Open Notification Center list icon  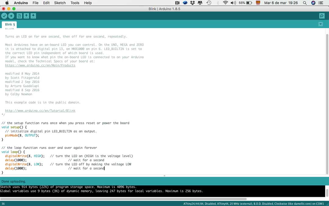[320, 3]
